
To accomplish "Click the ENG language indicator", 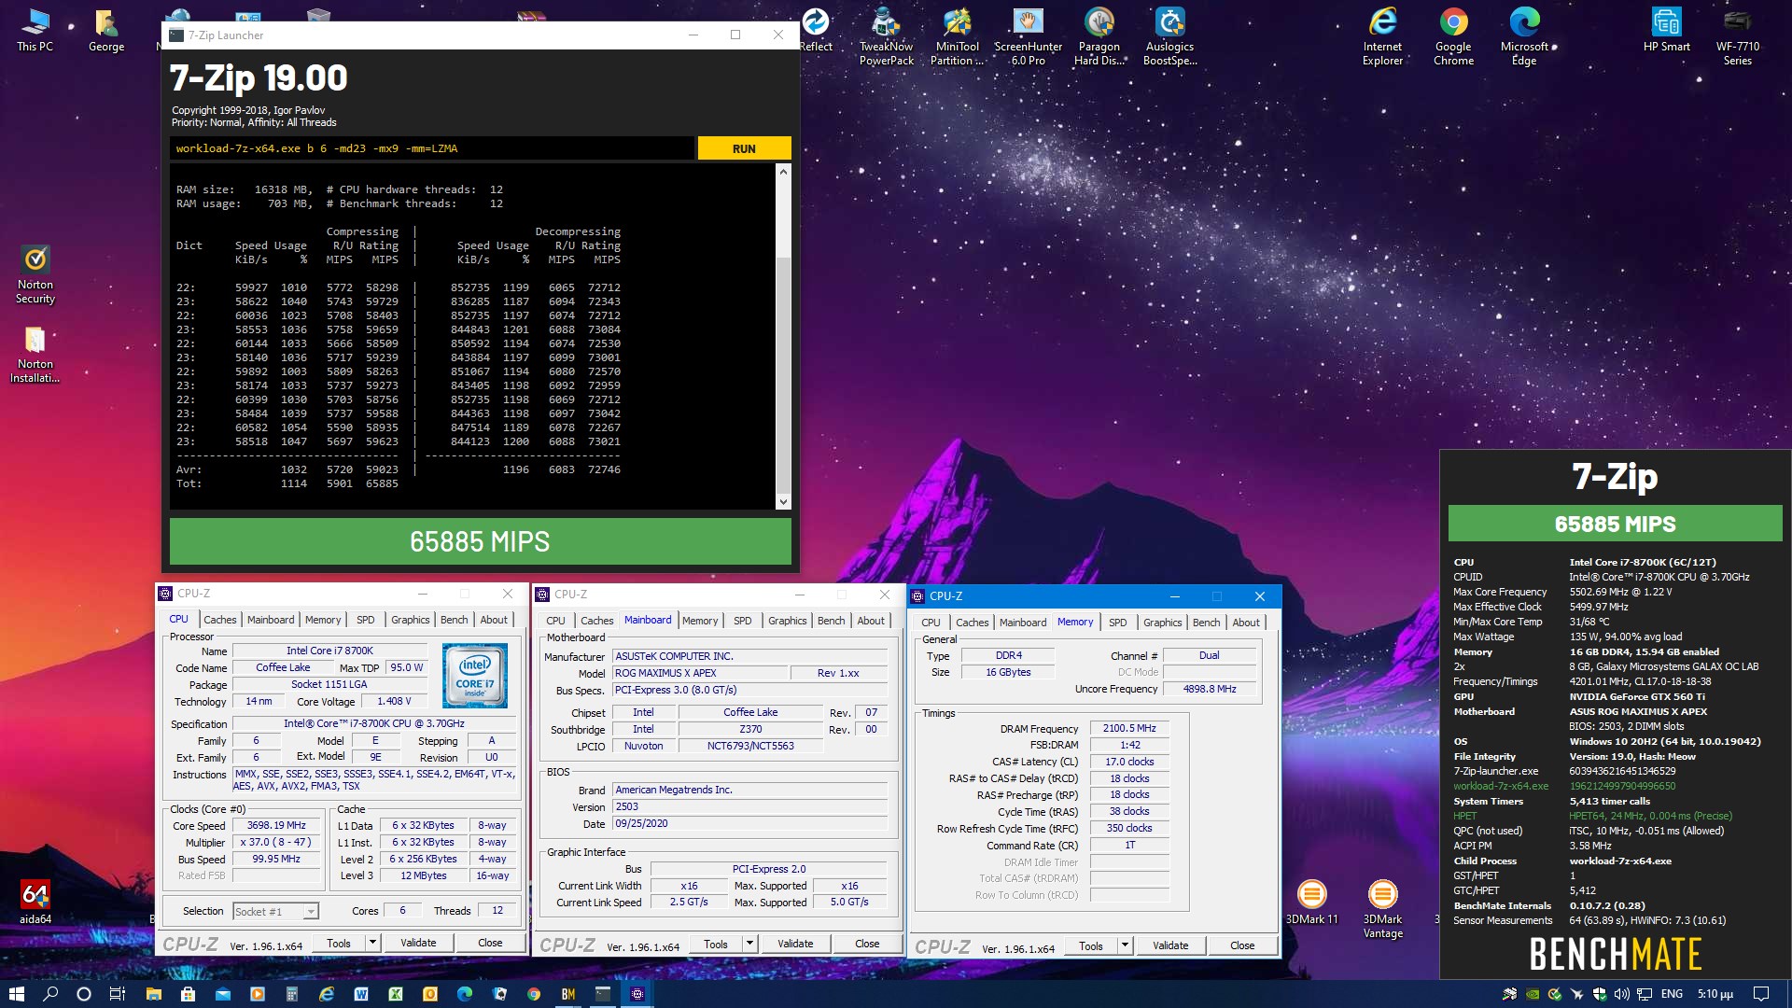I will [1672, 994].
